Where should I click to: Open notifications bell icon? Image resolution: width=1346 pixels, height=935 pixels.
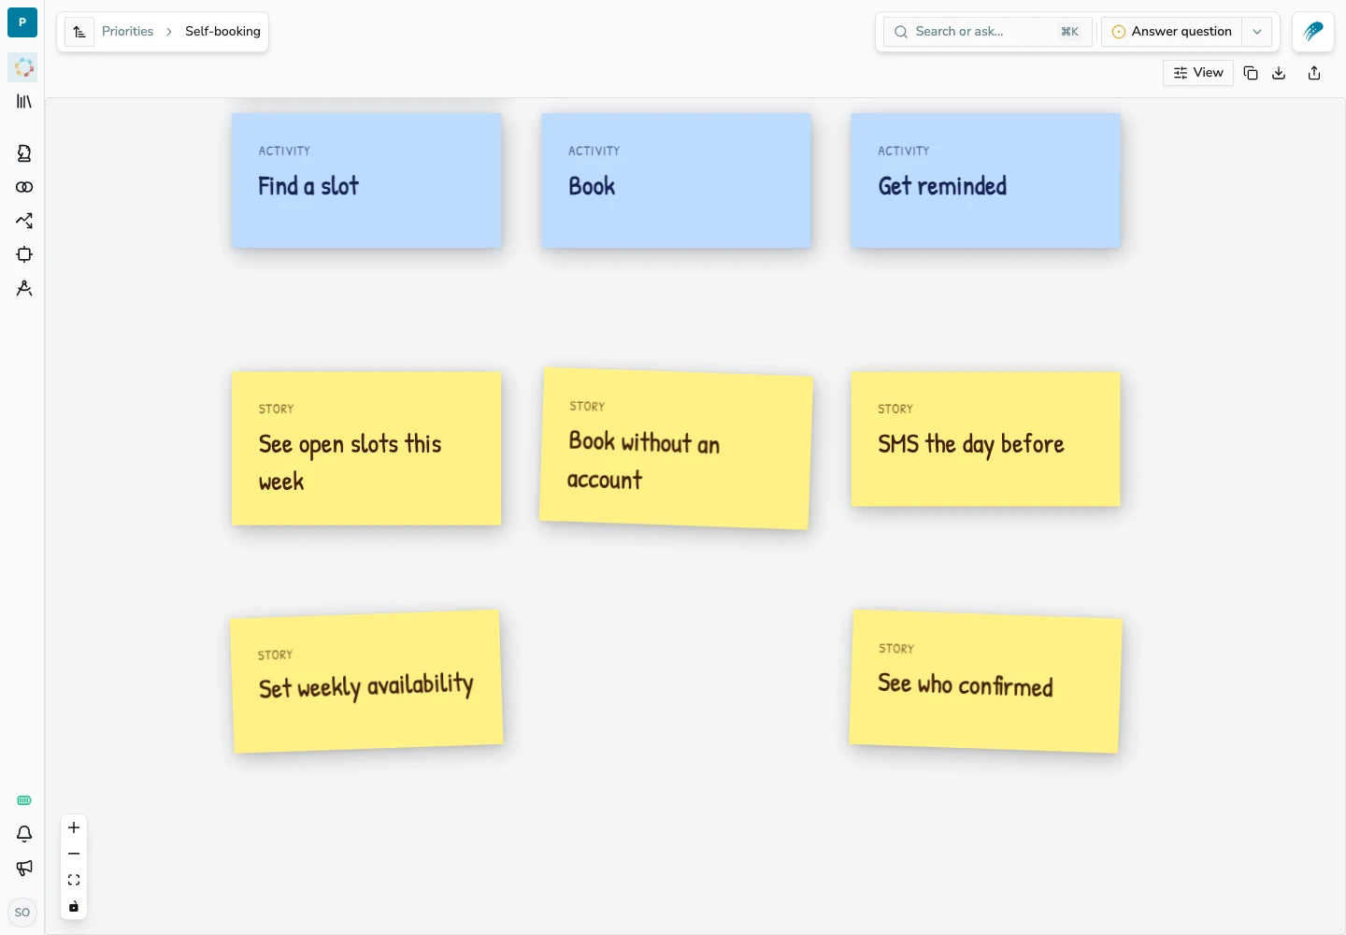pyautogui.click(x=24, y=834)
